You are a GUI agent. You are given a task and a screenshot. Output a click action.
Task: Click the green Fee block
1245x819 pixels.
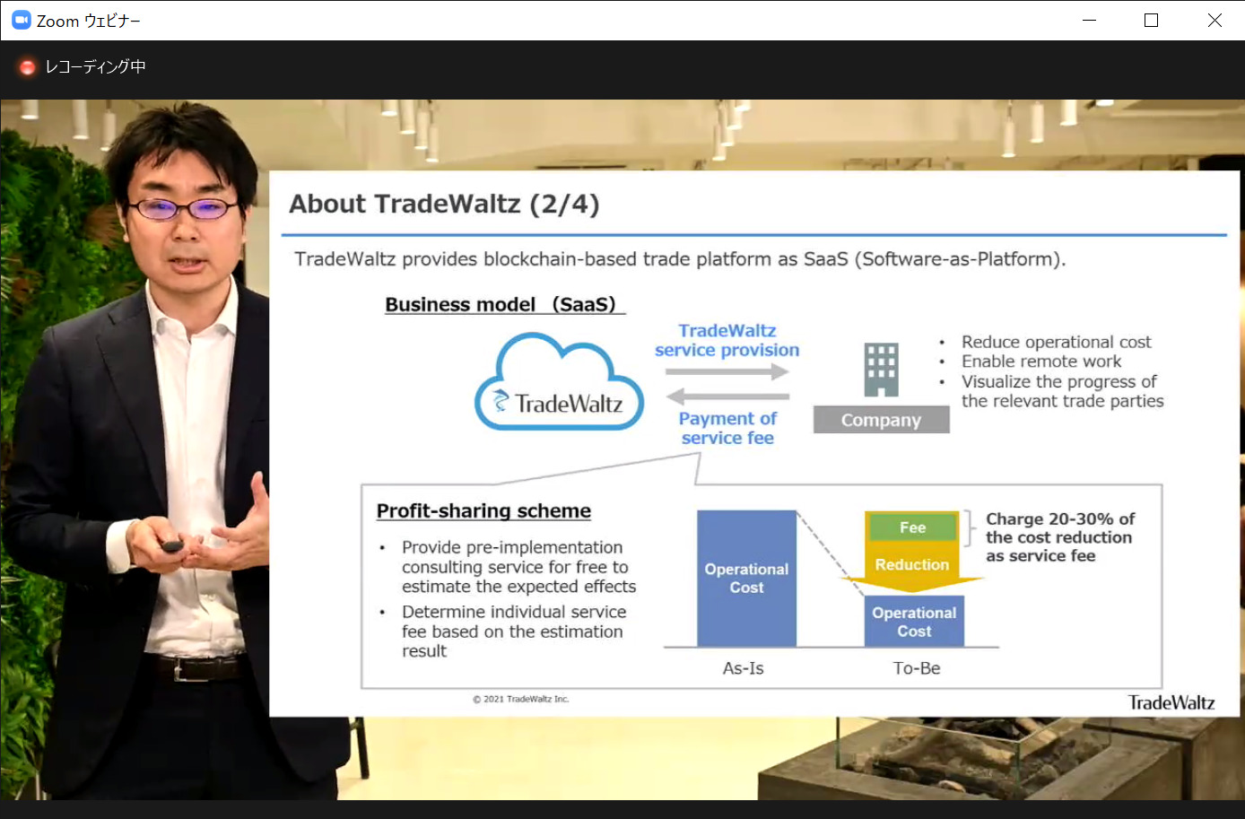912,527
